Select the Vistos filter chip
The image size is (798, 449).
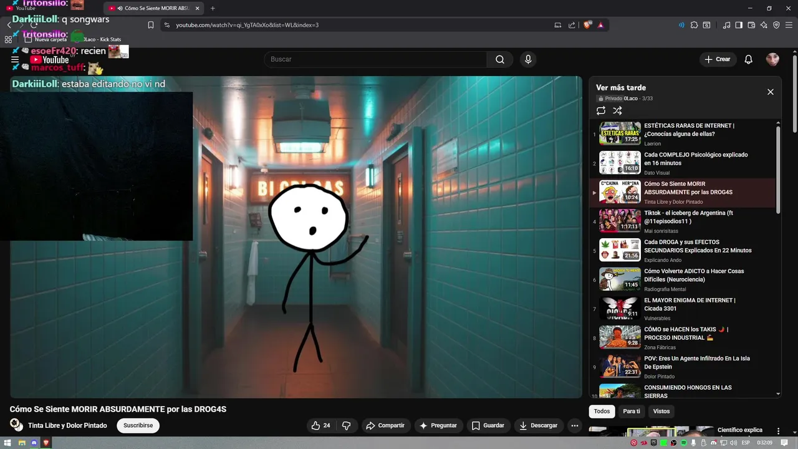click(x=661, y=411)
